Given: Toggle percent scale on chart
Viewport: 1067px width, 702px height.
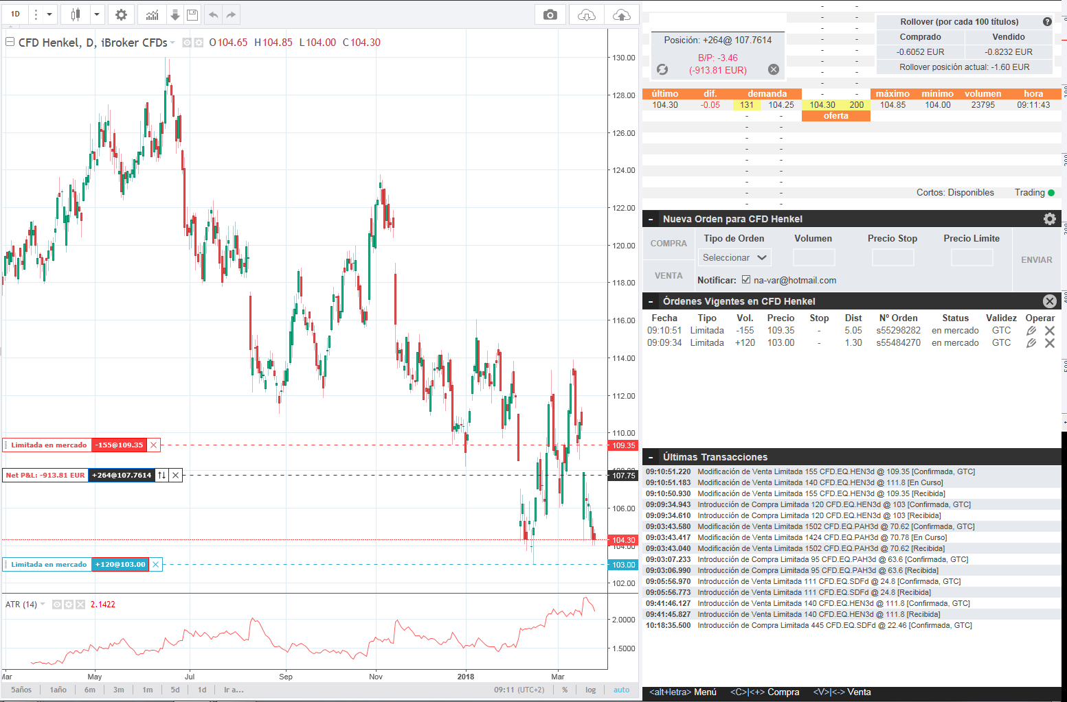Looking at the screenshot, I should (x=565, y=690).
